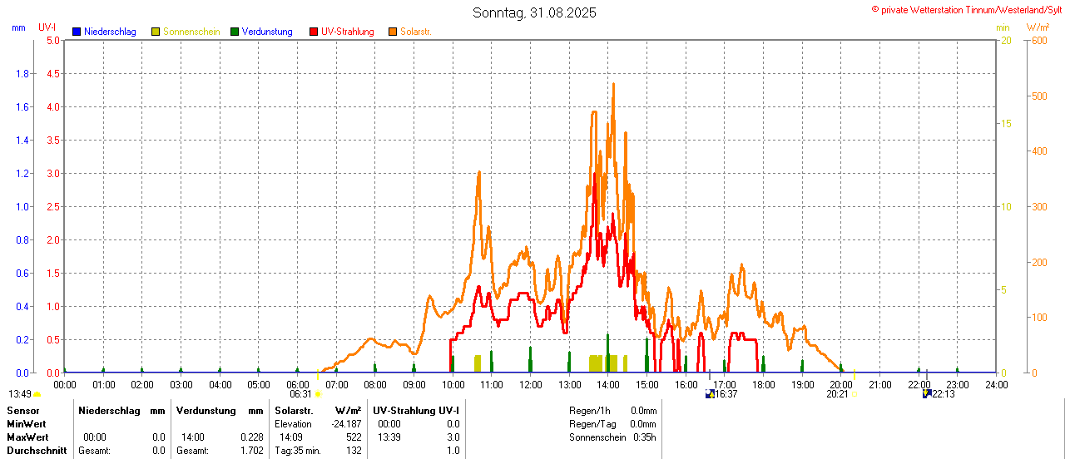Click the W/m² axis unit label
Screen dimensions: 1065x459
[x=1038, y=27]
